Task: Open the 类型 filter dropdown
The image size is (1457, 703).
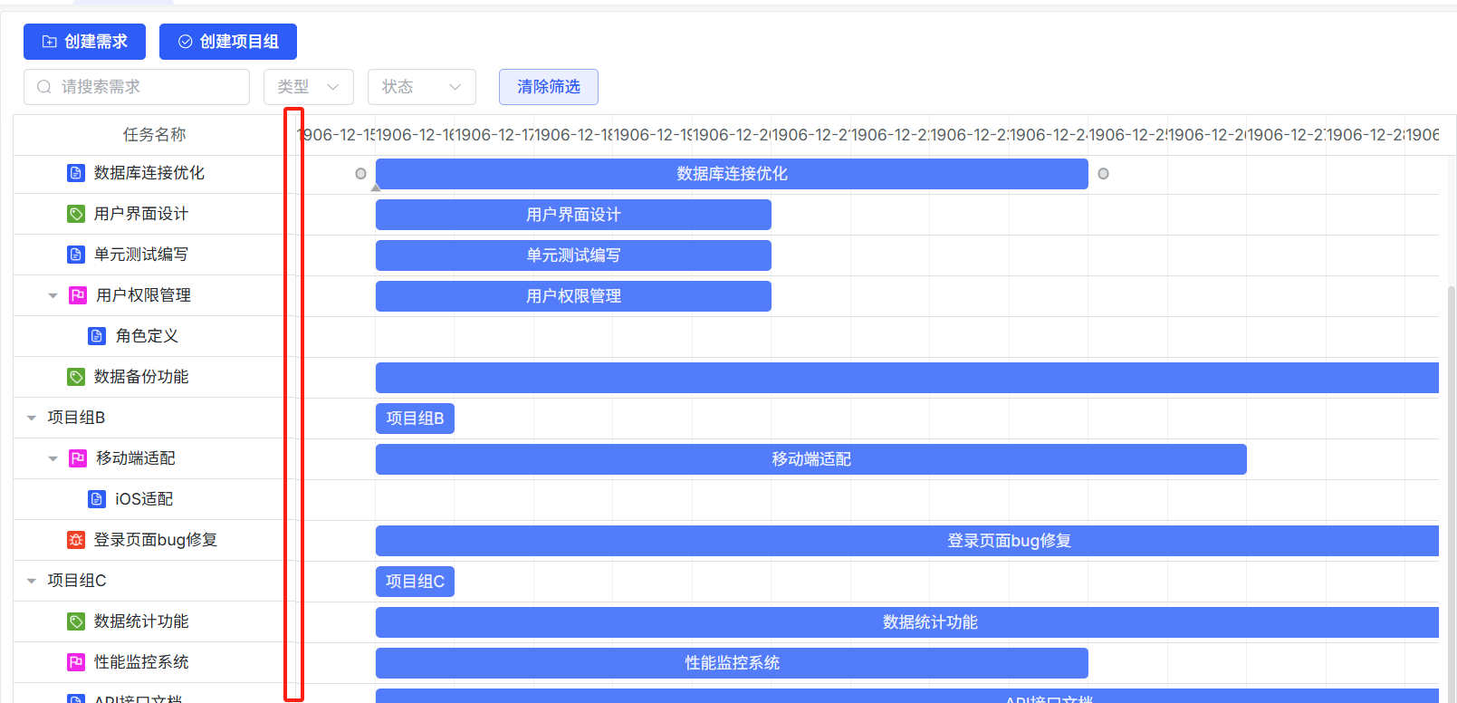Action: (309, 87)
